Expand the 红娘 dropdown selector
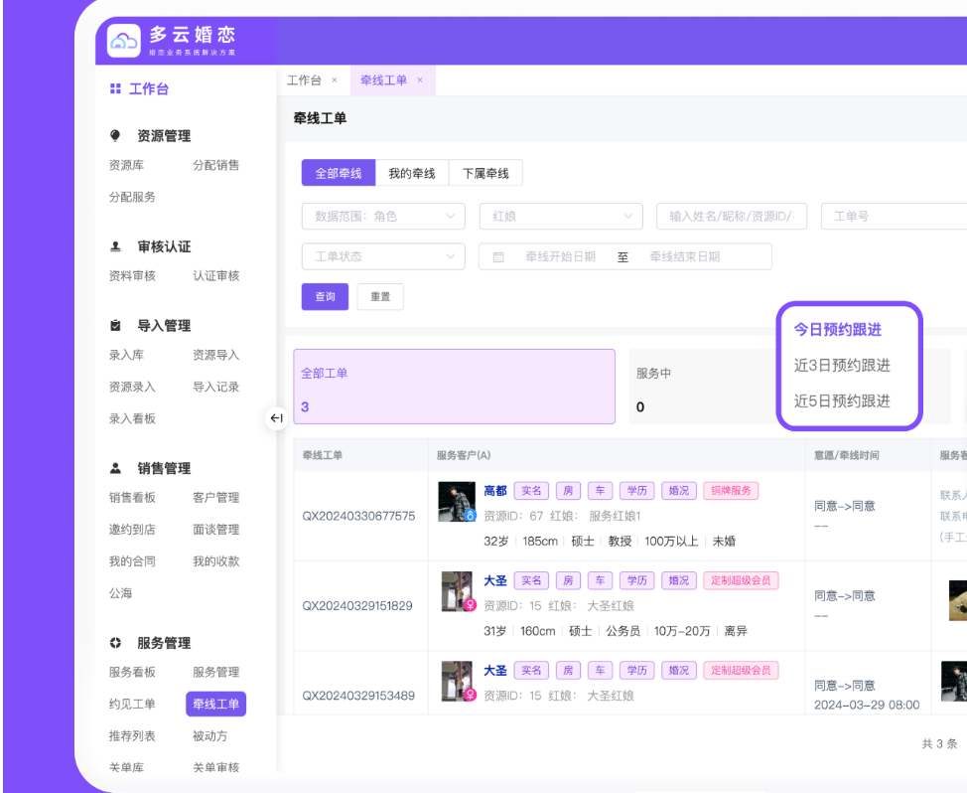This screenshot has height=793, width=967. coord(560,217)
